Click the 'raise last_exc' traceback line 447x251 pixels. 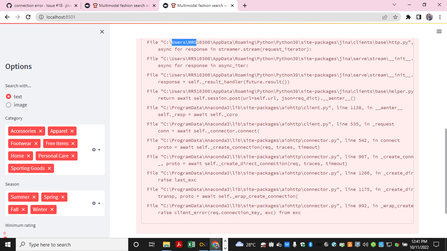tap(177, 180)
